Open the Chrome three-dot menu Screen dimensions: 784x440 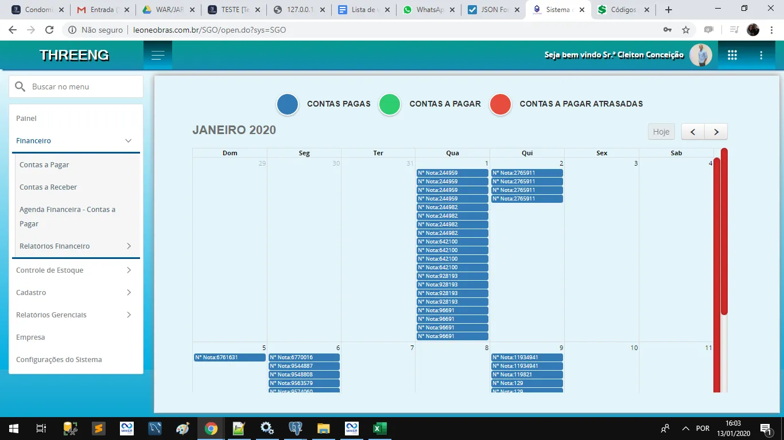pyautogui.click(x=770, y=30)
